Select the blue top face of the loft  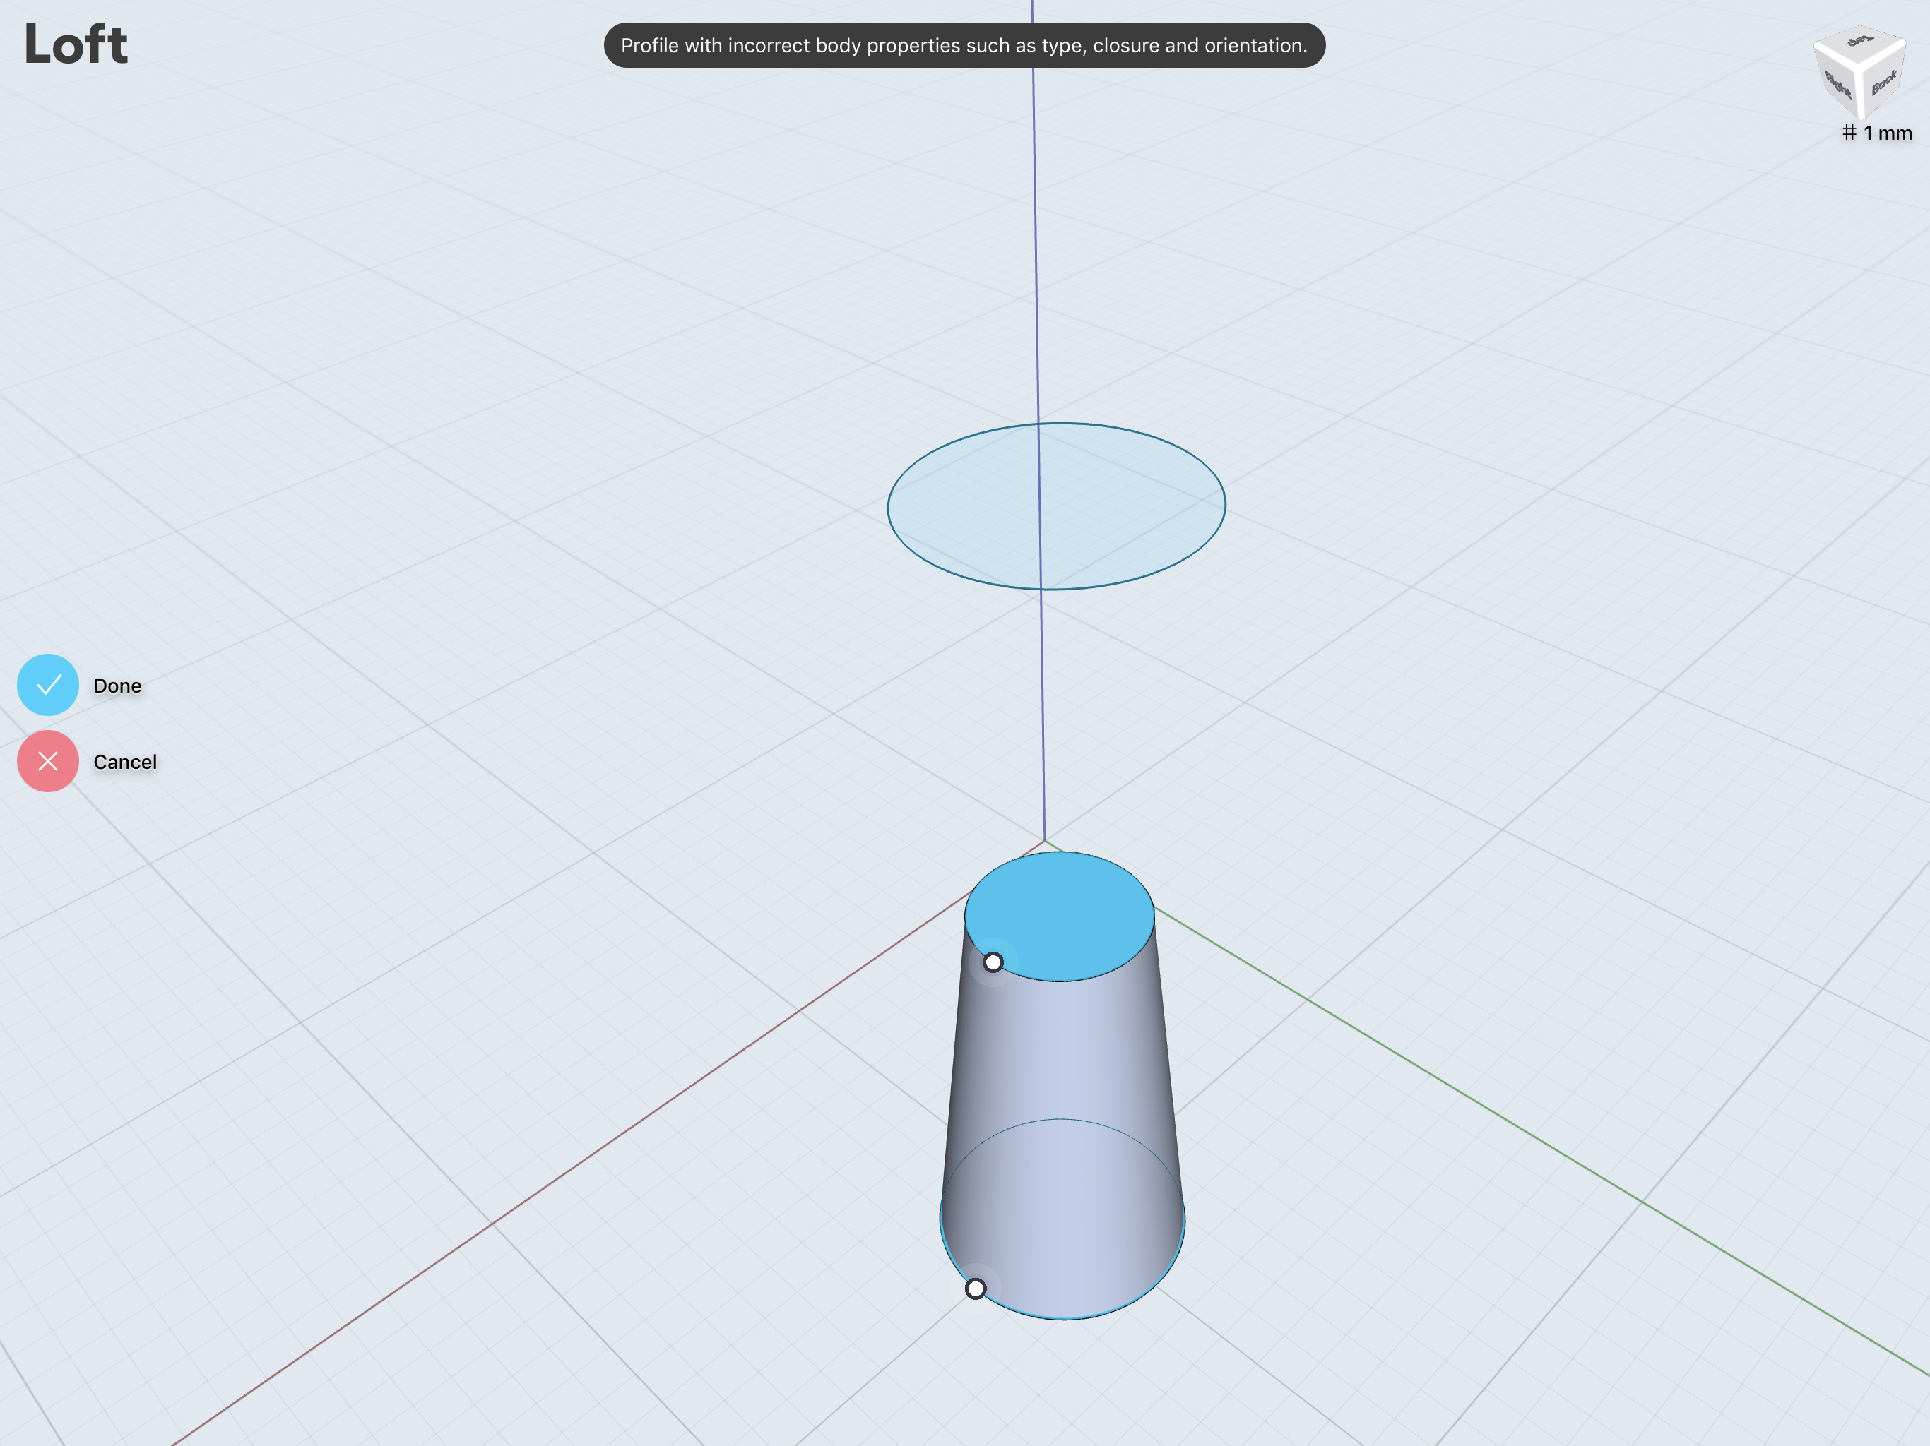tap(1059, 916)
